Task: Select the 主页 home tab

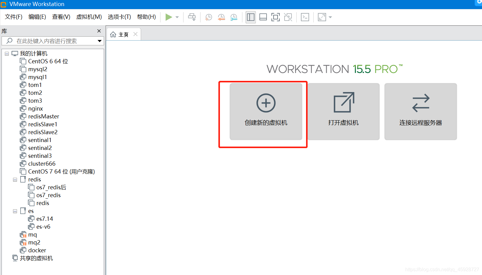Action: (x=120, y=35)
